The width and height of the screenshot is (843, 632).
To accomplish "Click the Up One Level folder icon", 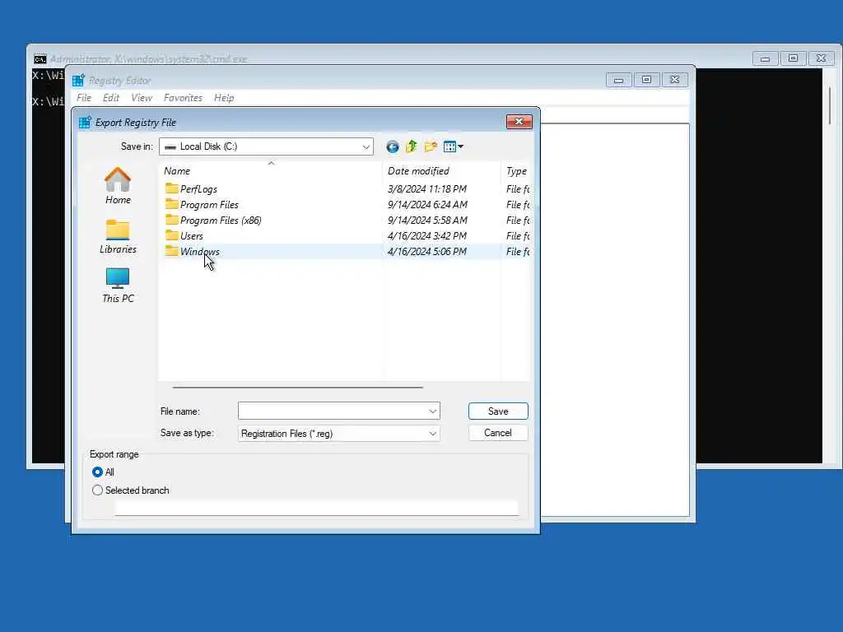I will [x=412, y=146].
